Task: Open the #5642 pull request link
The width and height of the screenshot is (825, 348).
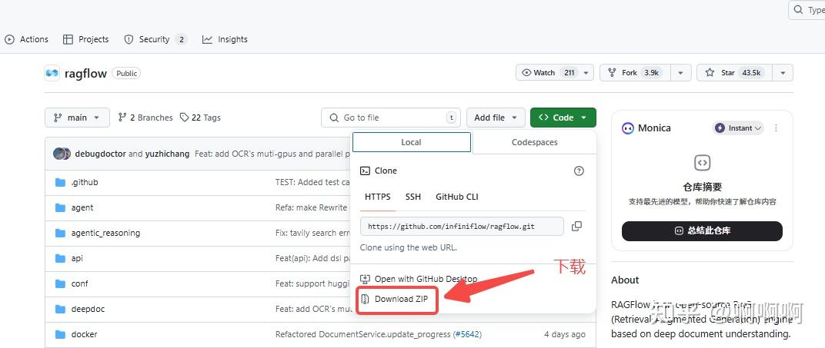Action: point(467,334)
